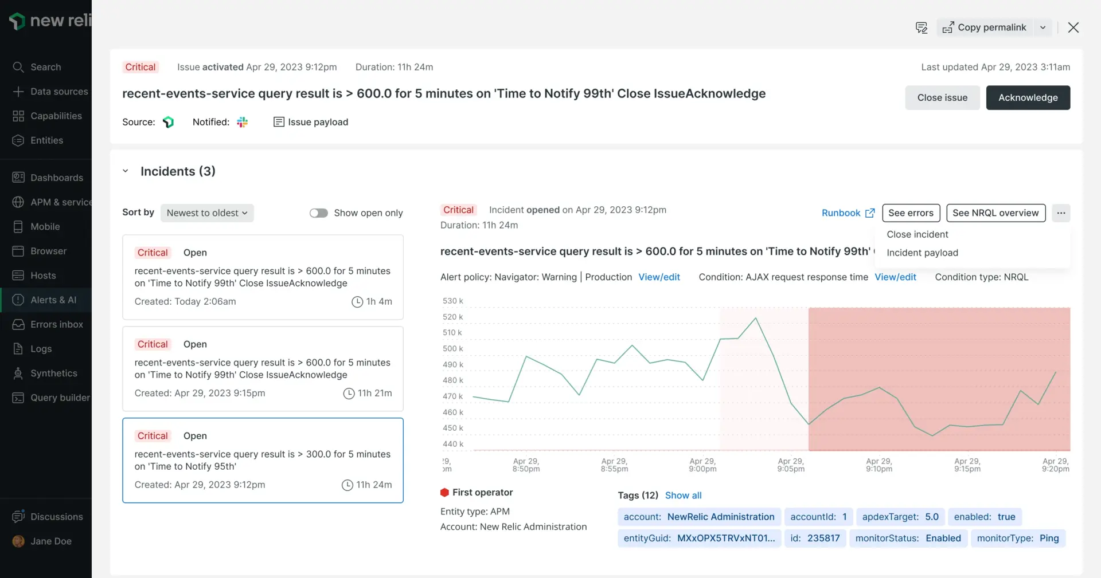The height and width of the screenshot is (578, 1101).
Task: Open Sort by Newest to oldest dropdown
Action: pyautogui.click(x=207, y=213)
